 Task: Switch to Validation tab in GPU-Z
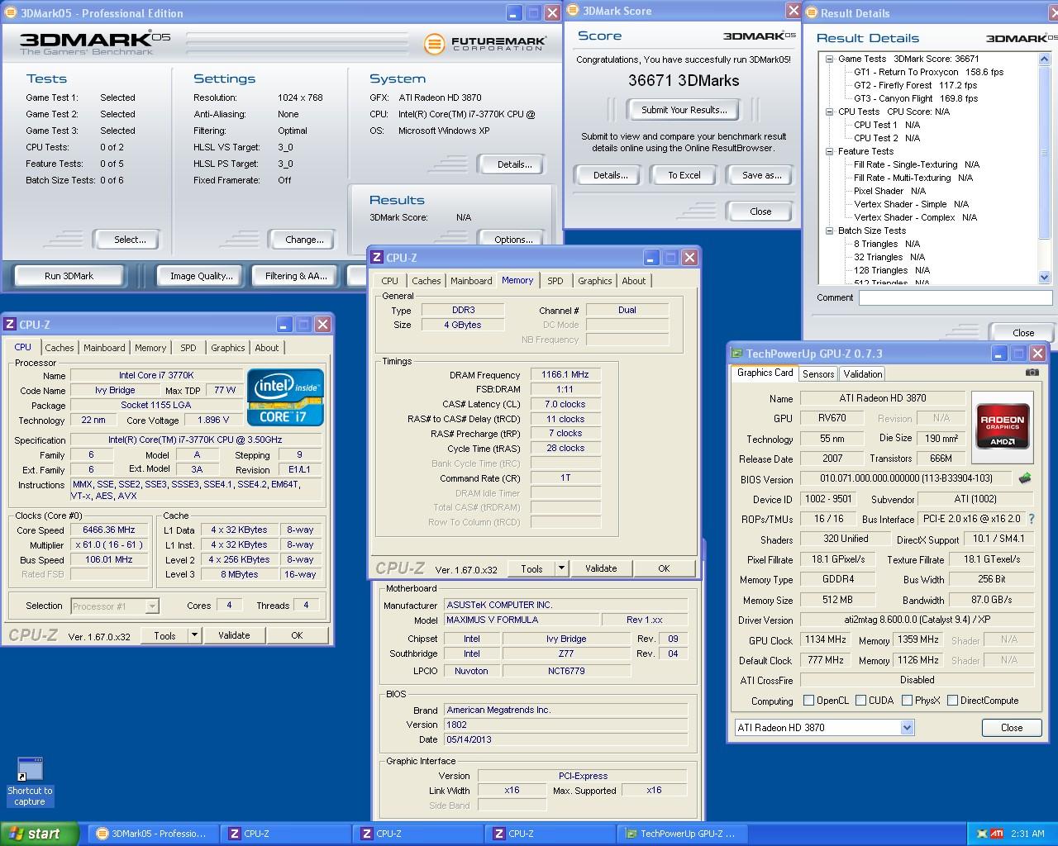(x=863, y=374)
